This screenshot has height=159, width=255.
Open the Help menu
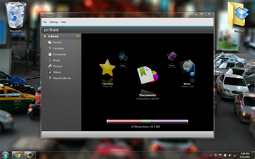coord(63,22)
